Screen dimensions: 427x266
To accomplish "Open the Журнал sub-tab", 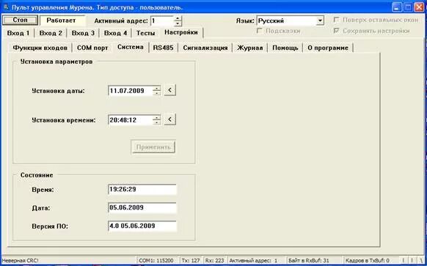I will click(x=250, y=48).
